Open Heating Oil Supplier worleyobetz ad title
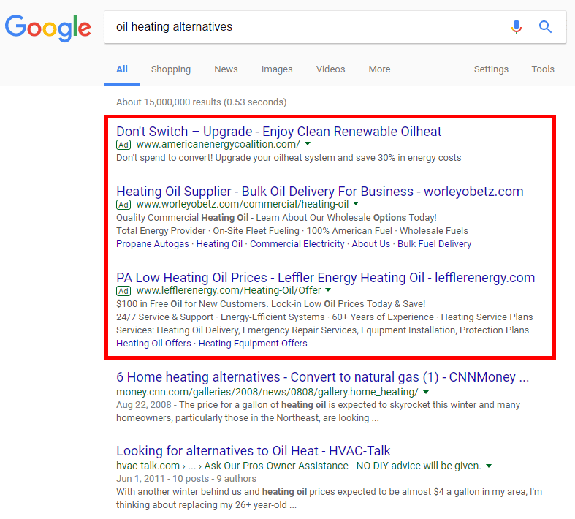 (320, 192)
